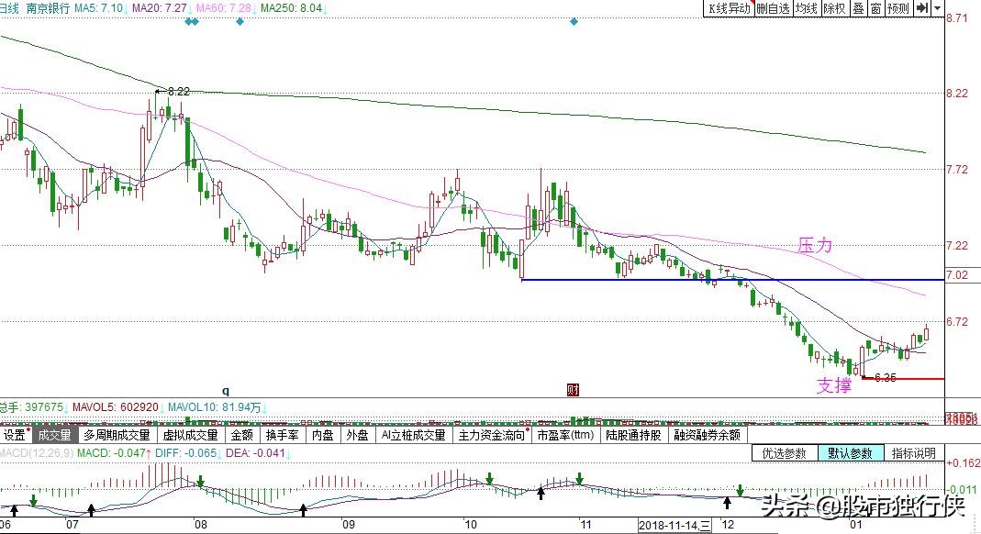981x534 pixels.
Task: Switch to AI立桩成交量 tab
Action: (414, 435)
